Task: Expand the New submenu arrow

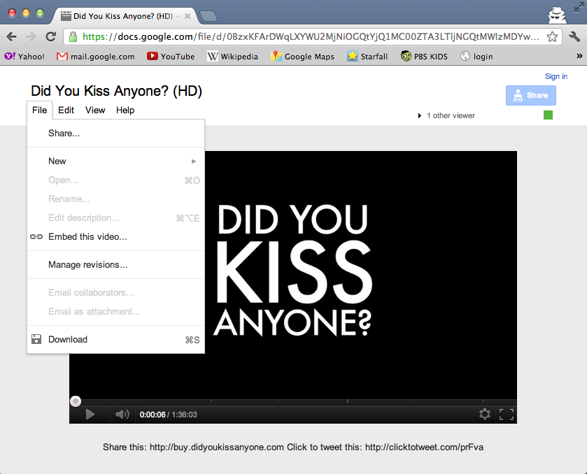Action: click(x=194, y=161)
